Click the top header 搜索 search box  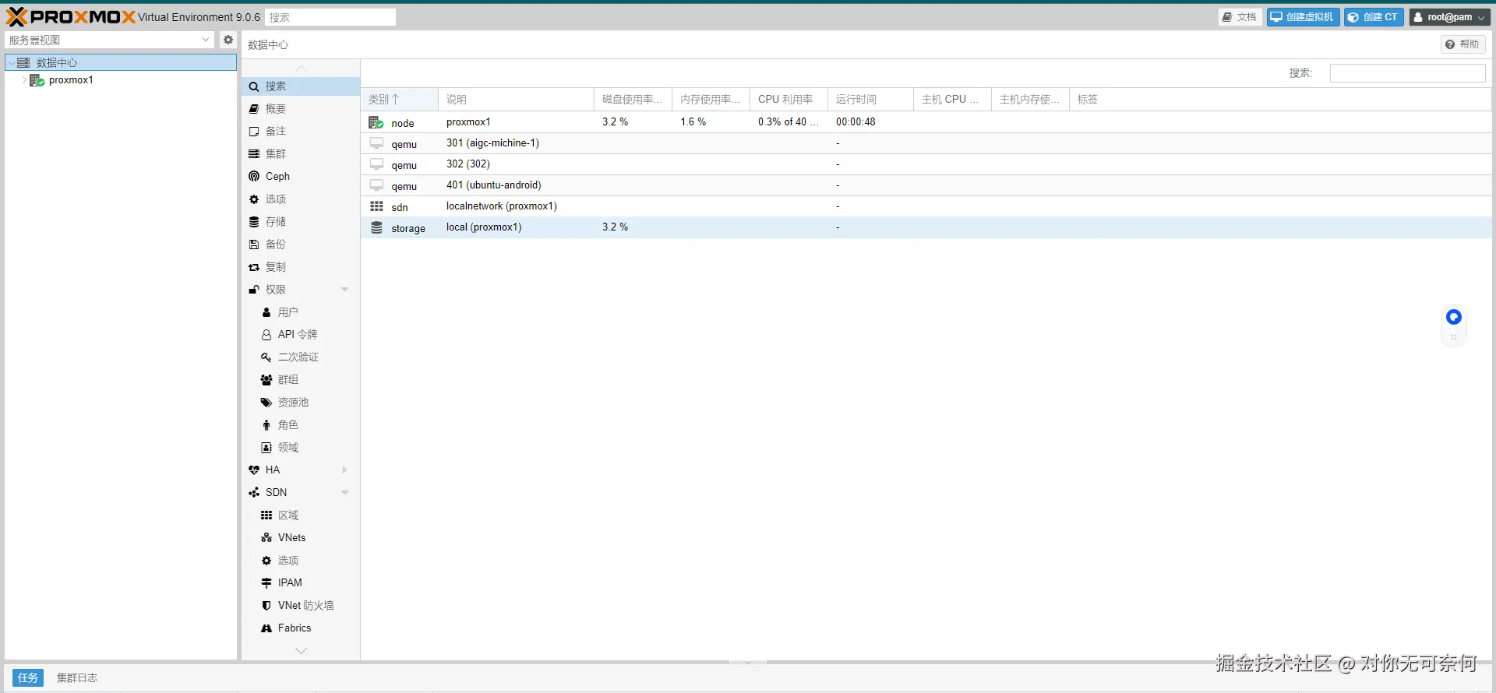pyautogui.click(x=330, y=17)
